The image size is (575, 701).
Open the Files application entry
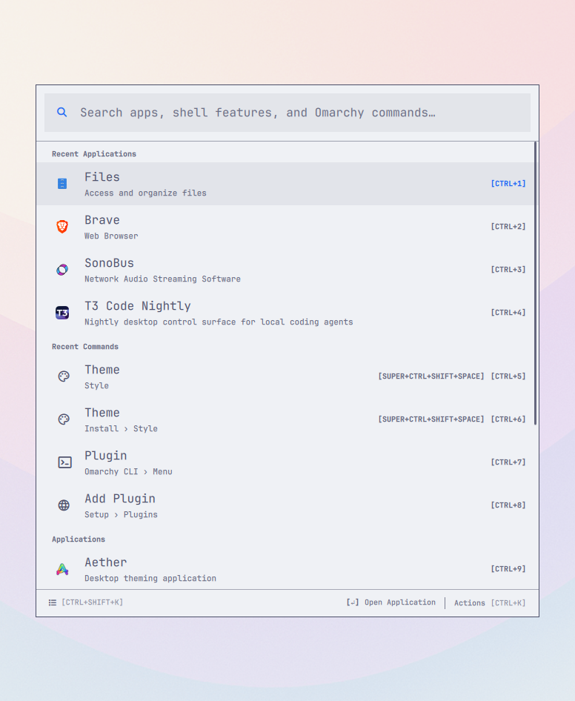[285, 184]
